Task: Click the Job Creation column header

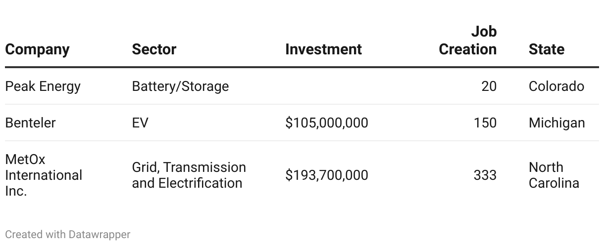Action: point(468,41)
